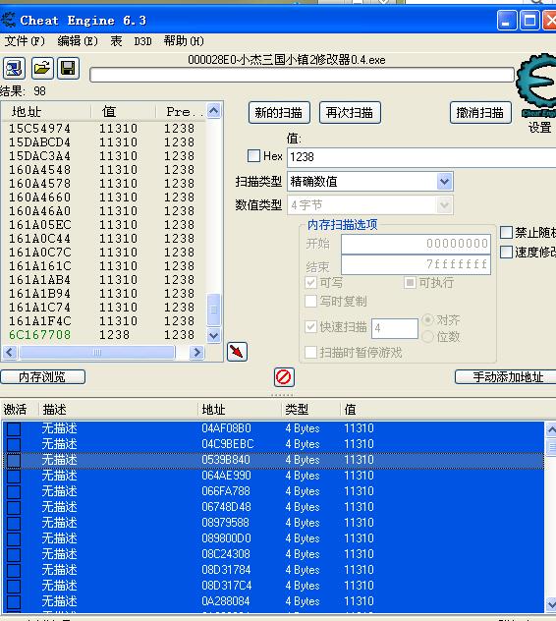Click the results list horizontal scrollbar thumb
Screen dimensions: 556x621
tap(97, 352)
